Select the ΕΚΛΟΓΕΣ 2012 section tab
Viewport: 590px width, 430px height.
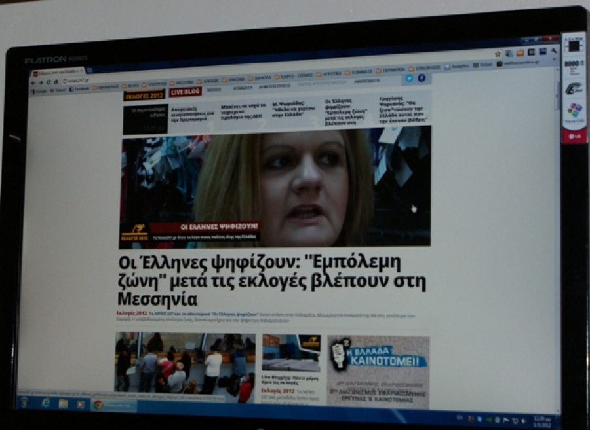click(x=144, y=96)
